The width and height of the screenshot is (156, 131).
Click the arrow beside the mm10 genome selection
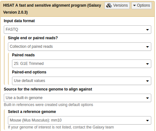pyautogui.click(x=147, y=121)
